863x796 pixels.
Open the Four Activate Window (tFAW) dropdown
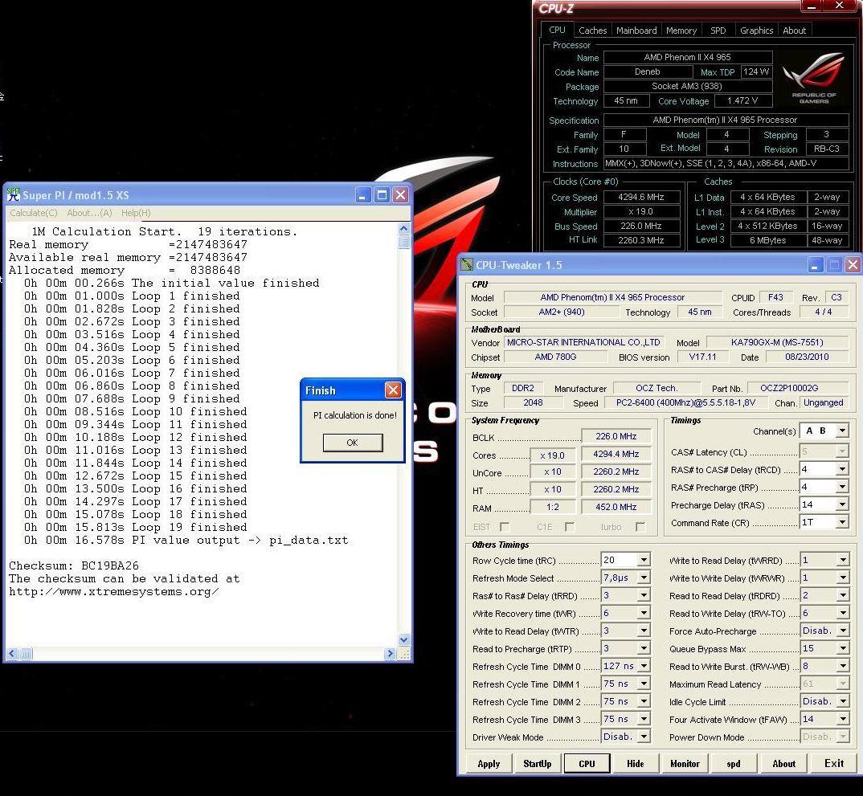843,718
